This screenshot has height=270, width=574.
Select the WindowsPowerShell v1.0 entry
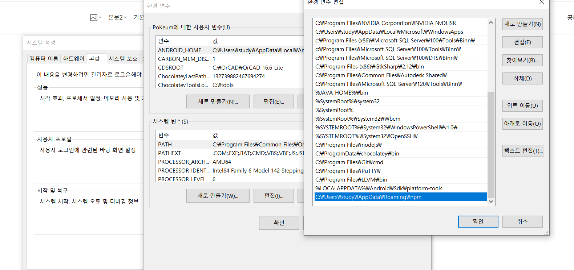(x=400, y=127)
